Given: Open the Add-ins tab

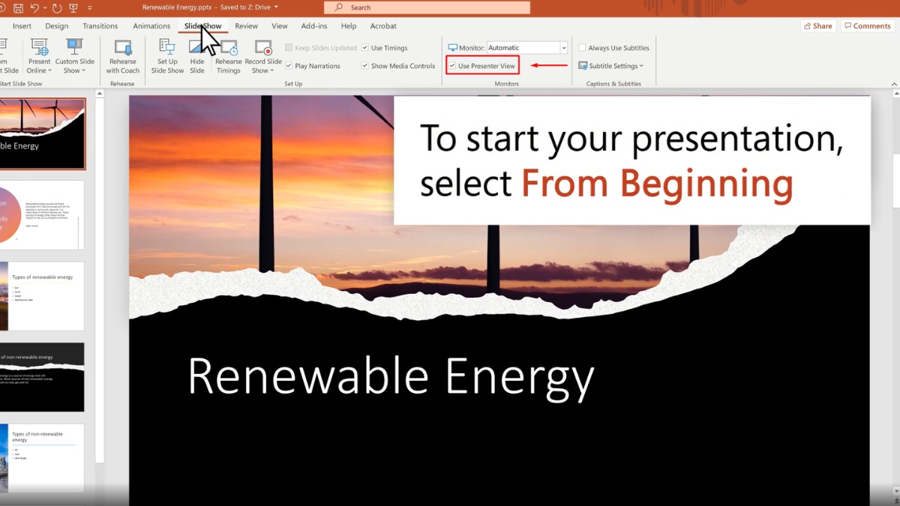Looking at the screenshot, I should 314,25.
